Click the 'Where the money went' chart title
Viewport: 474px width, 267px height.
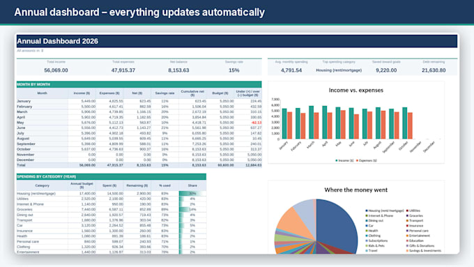tap(355, 190)
